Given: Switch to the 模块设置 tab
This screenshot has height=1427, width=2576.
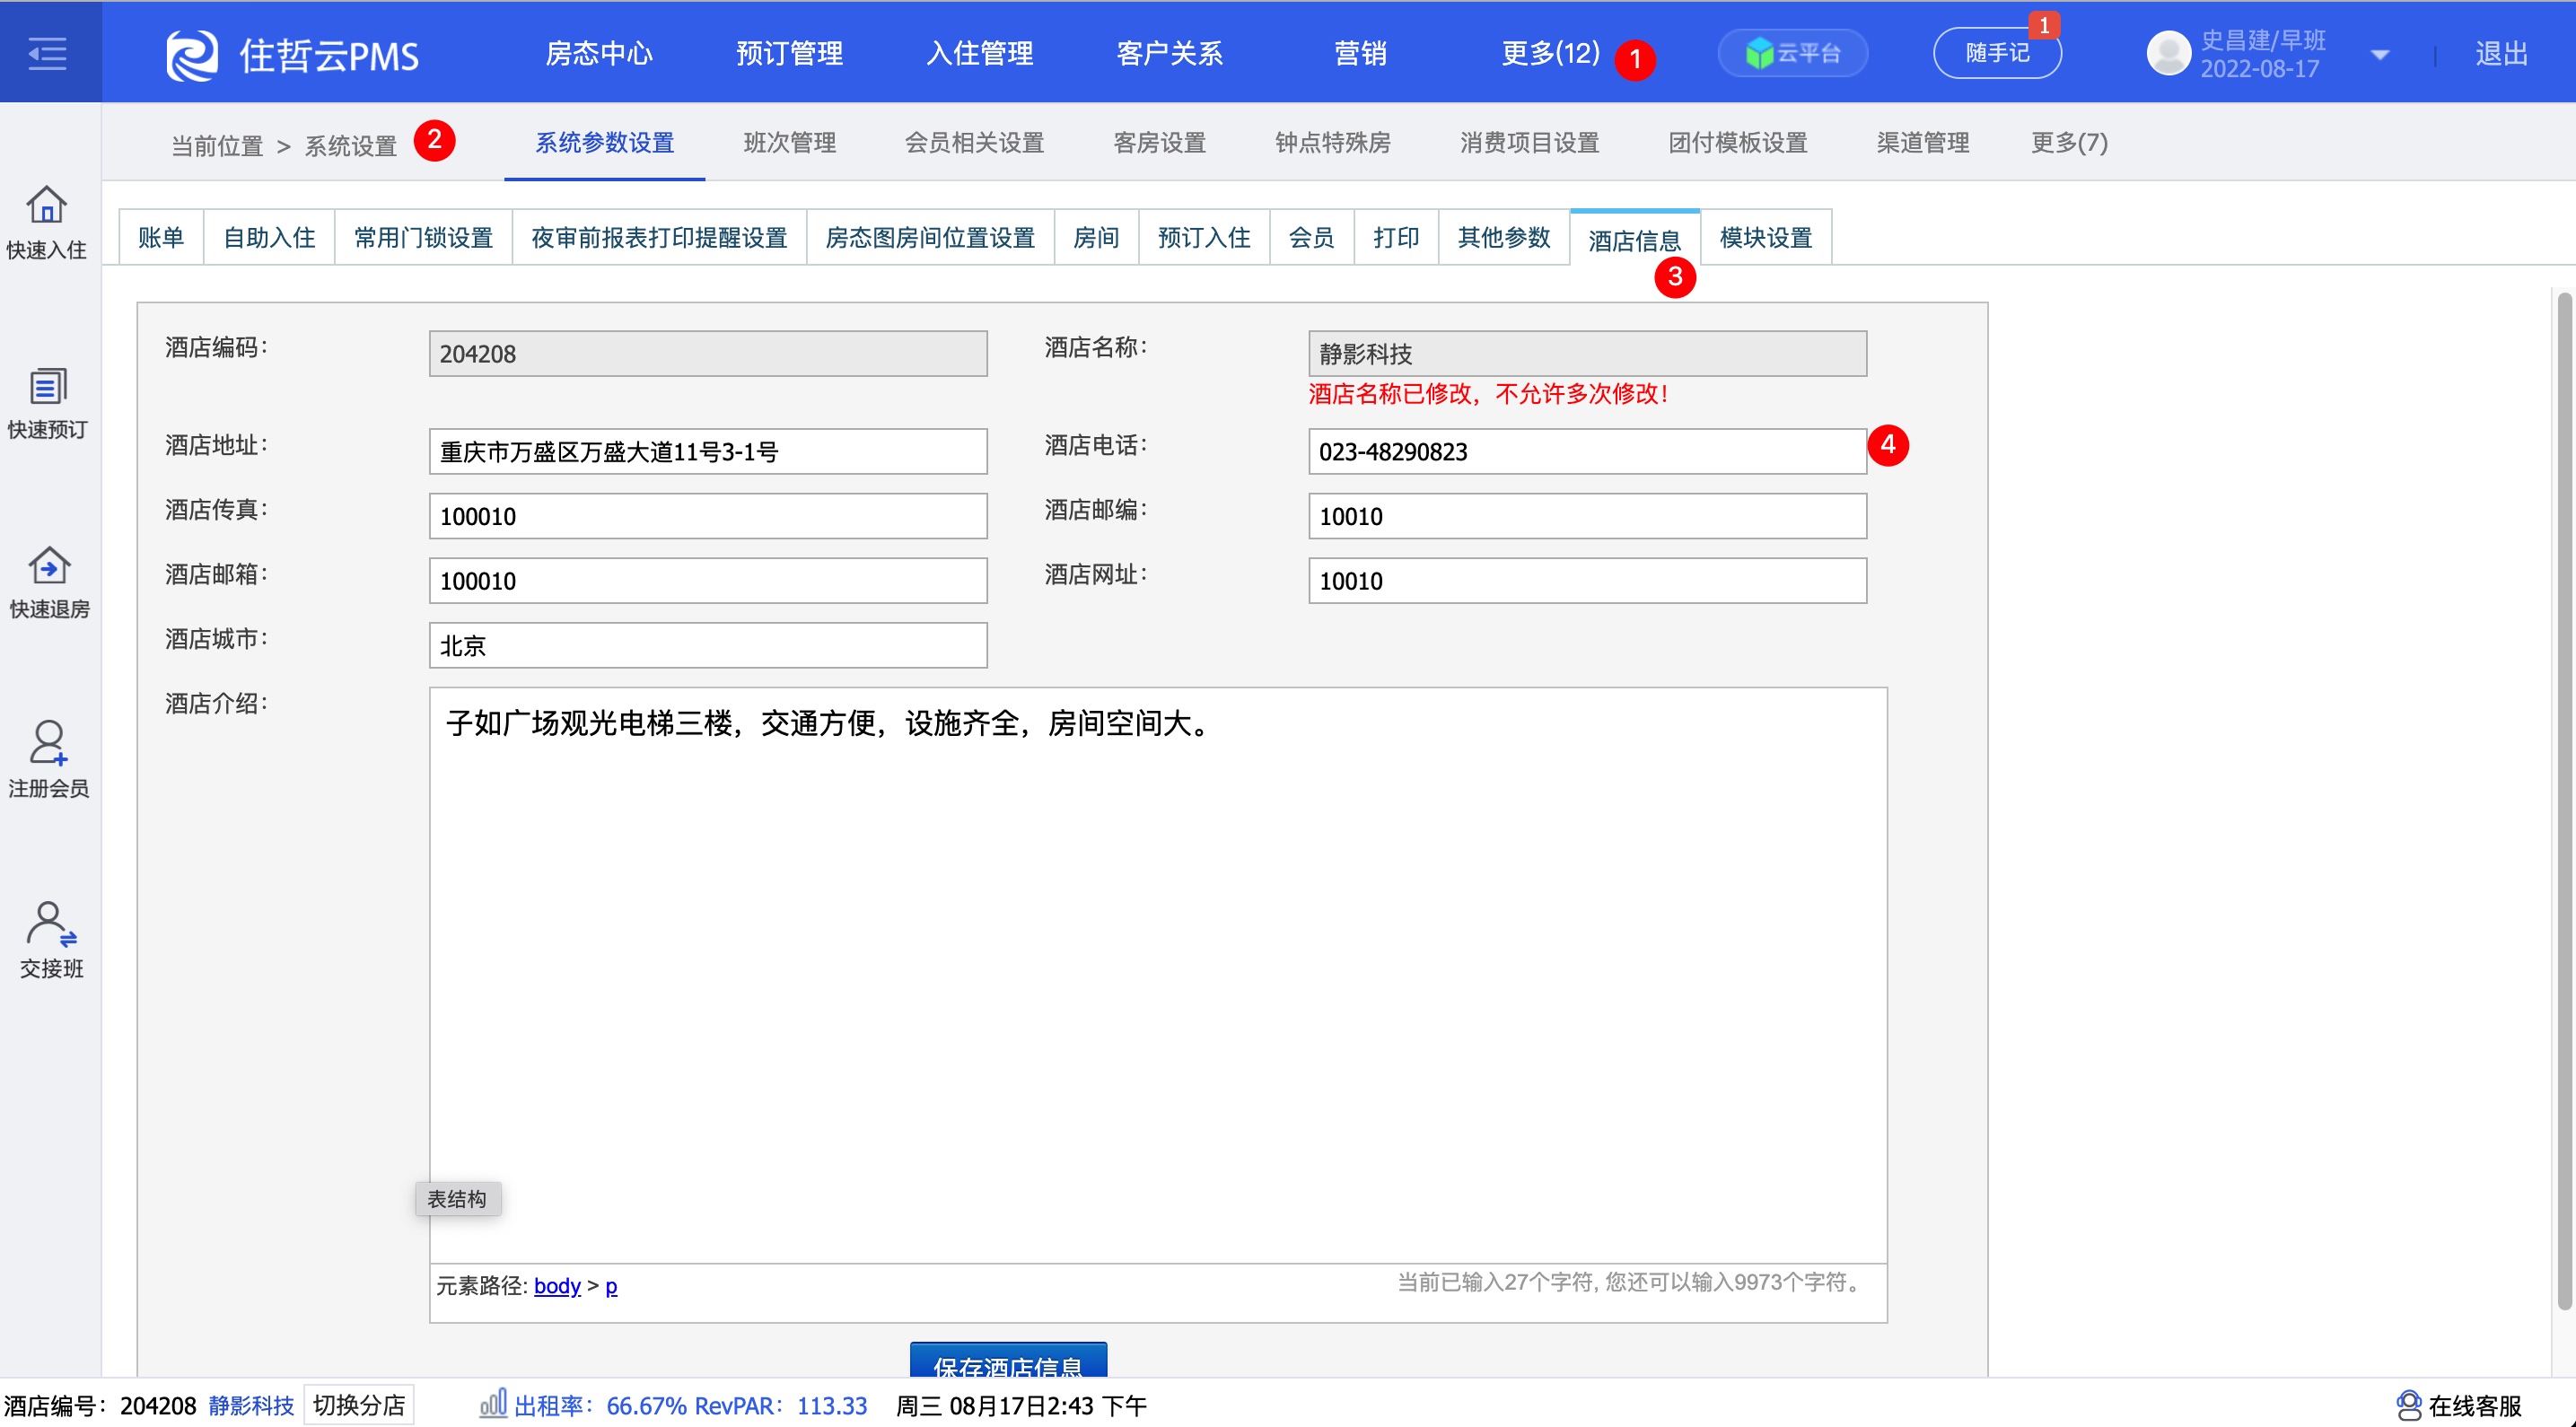Looking at the screenshot, I should pos(1765,238).
